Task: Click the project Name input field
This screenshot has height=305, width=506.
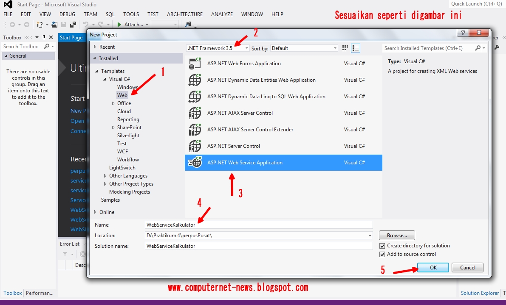Action: click(259, 225)
